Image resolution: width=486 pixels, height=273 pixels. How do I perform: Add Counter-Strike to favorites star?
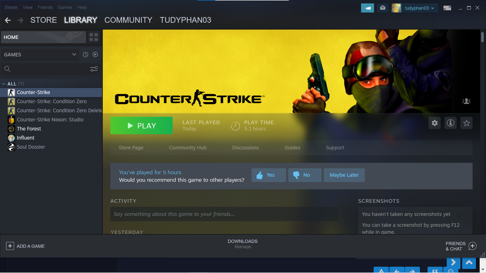tap(466, 123)
